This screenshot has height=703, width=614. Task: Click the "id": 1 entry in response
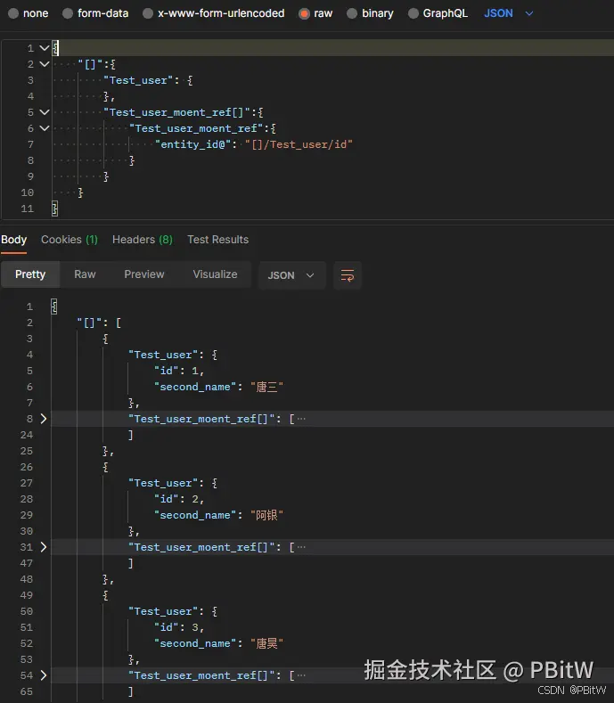(179, 371)
